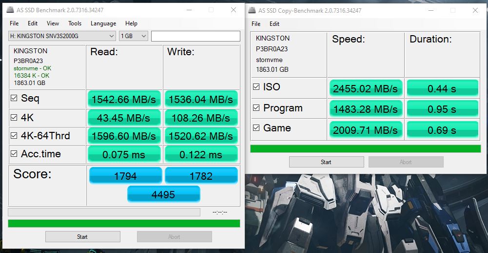
Task: Open the Help menu
Action: pos(131,23)
